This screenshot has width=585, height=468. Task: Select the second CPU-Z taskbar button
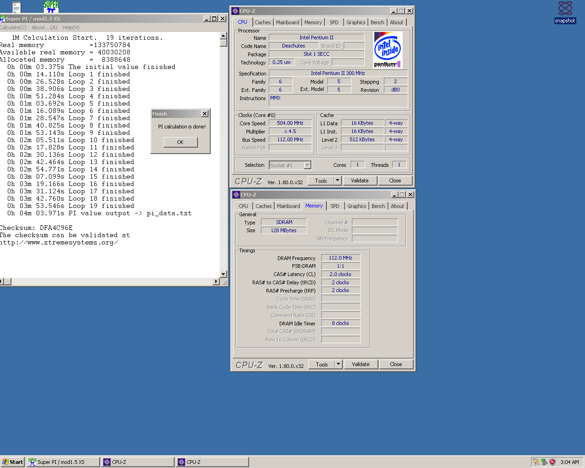tap(213, 462)
